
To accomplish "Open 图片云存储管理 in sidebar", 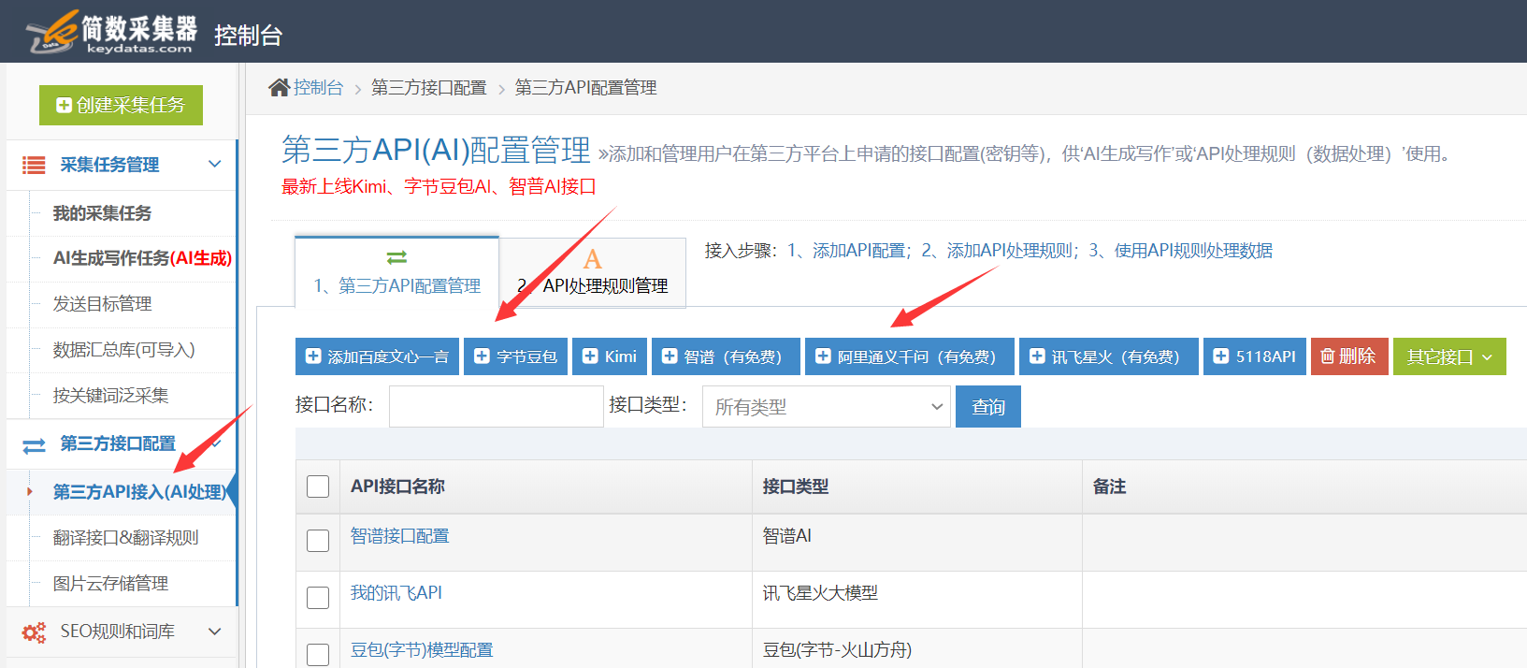I will (x=110, y=584).
